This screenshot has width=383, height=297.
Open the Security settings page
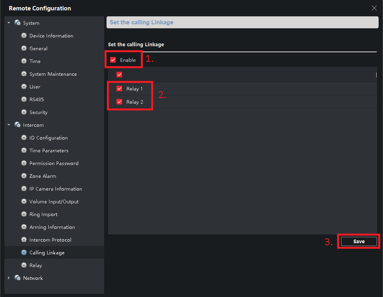[x=38, y=112]
